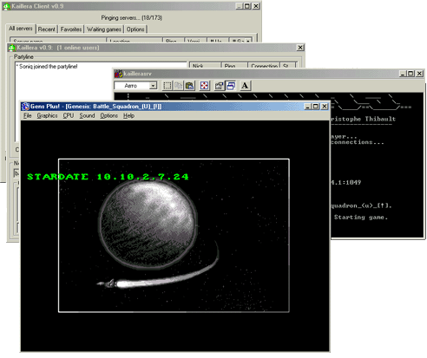The height and width of the screenshot is (358, 427).
Task: Open the Options menu in Gens Plus
Action: tap(109, 116)
